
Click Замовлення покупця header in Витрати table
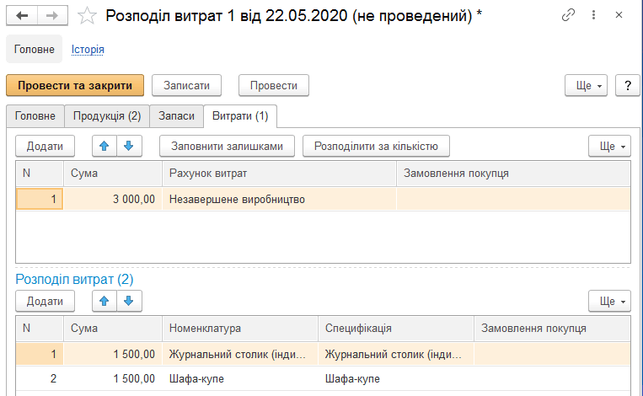tap(513, 174)
